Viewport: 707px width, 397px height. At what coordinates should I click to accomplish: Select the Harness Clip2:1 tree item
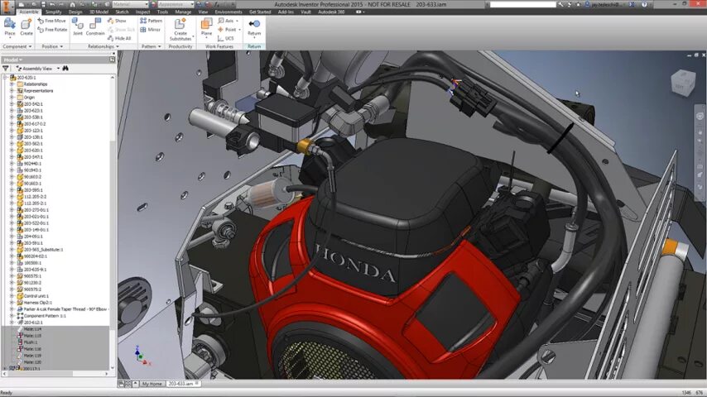[37, 303]
